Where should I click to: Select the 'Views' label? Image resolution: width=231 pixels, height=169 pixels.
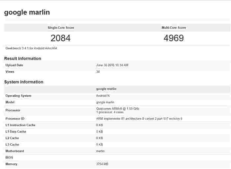pos(10,72)
